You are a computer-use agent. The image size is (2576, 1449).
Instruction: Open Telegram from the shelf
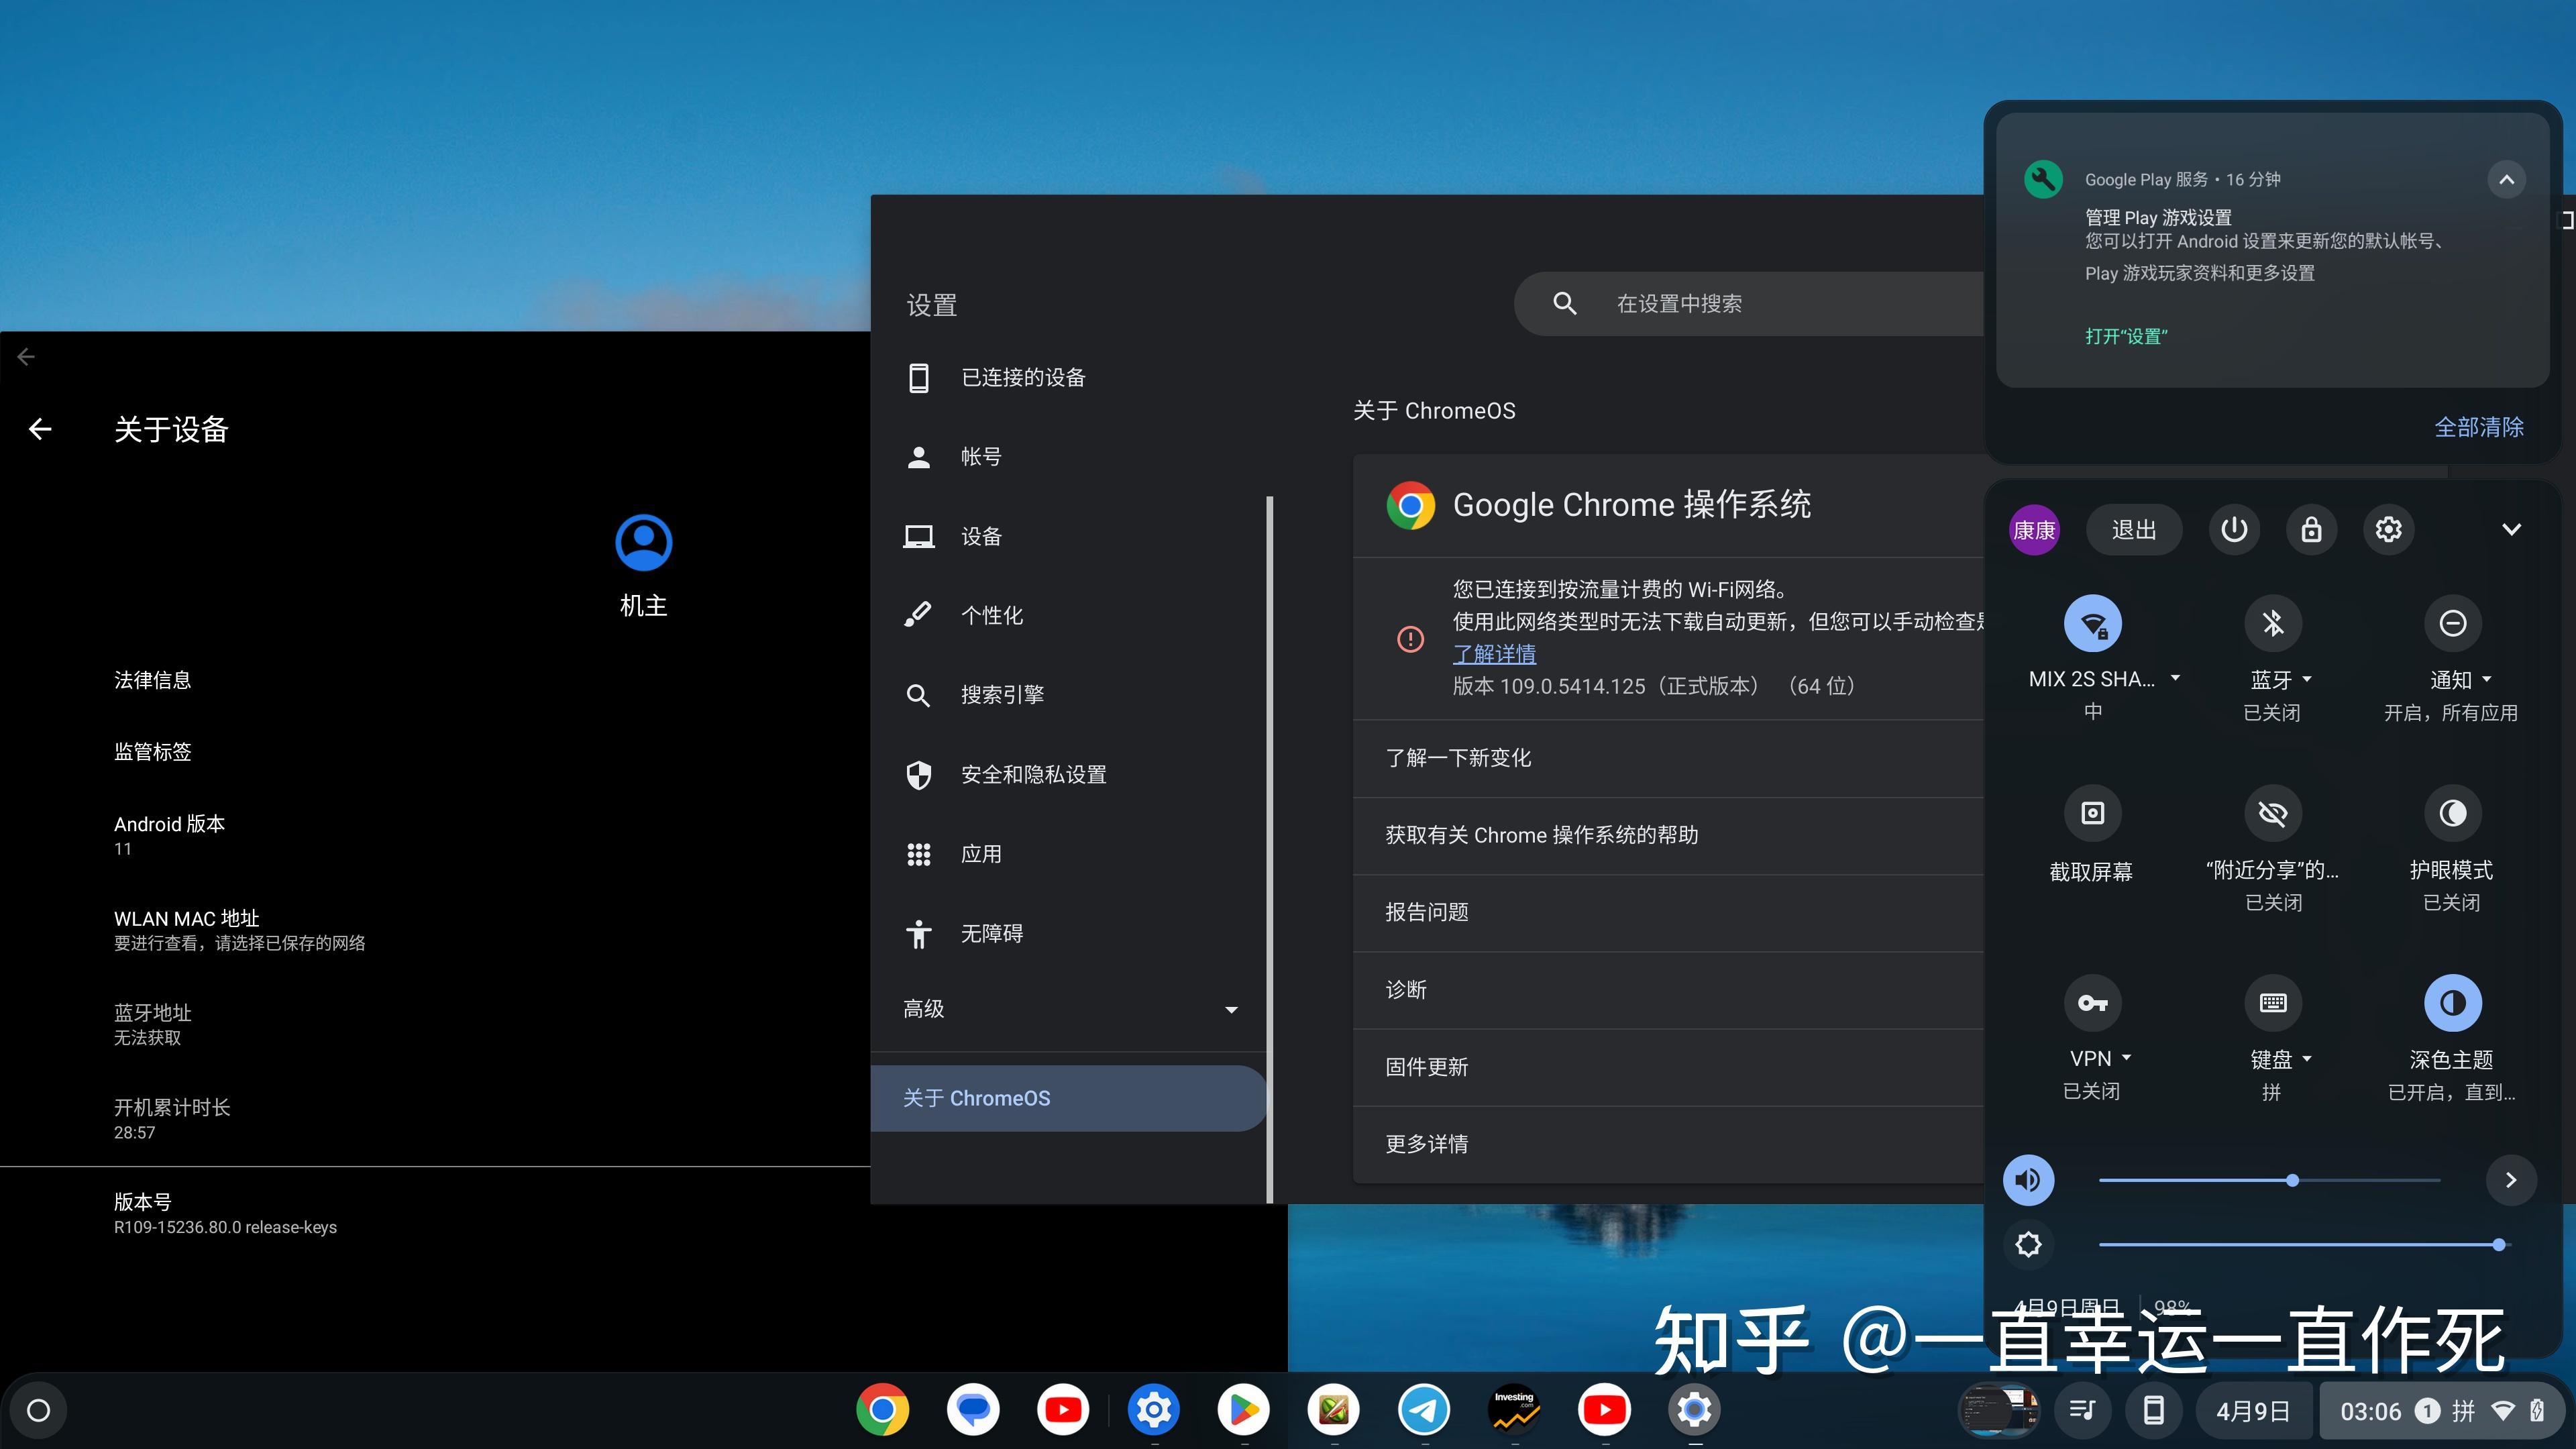click(x=1424, y=1410)
